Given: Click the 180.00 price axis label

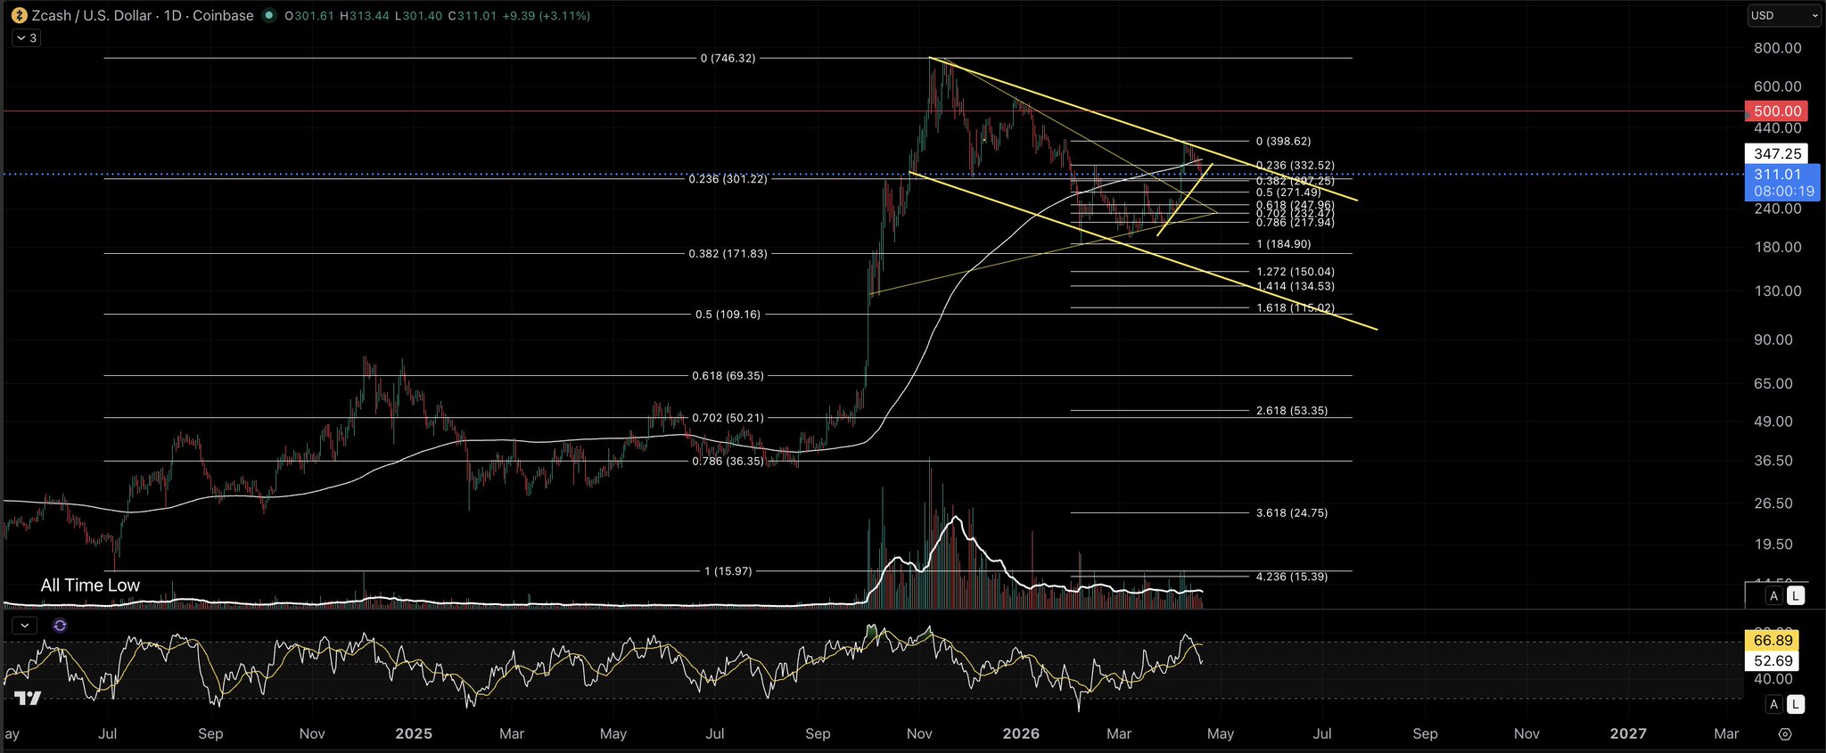Looking at the screenshot, I should [1777, 247].
